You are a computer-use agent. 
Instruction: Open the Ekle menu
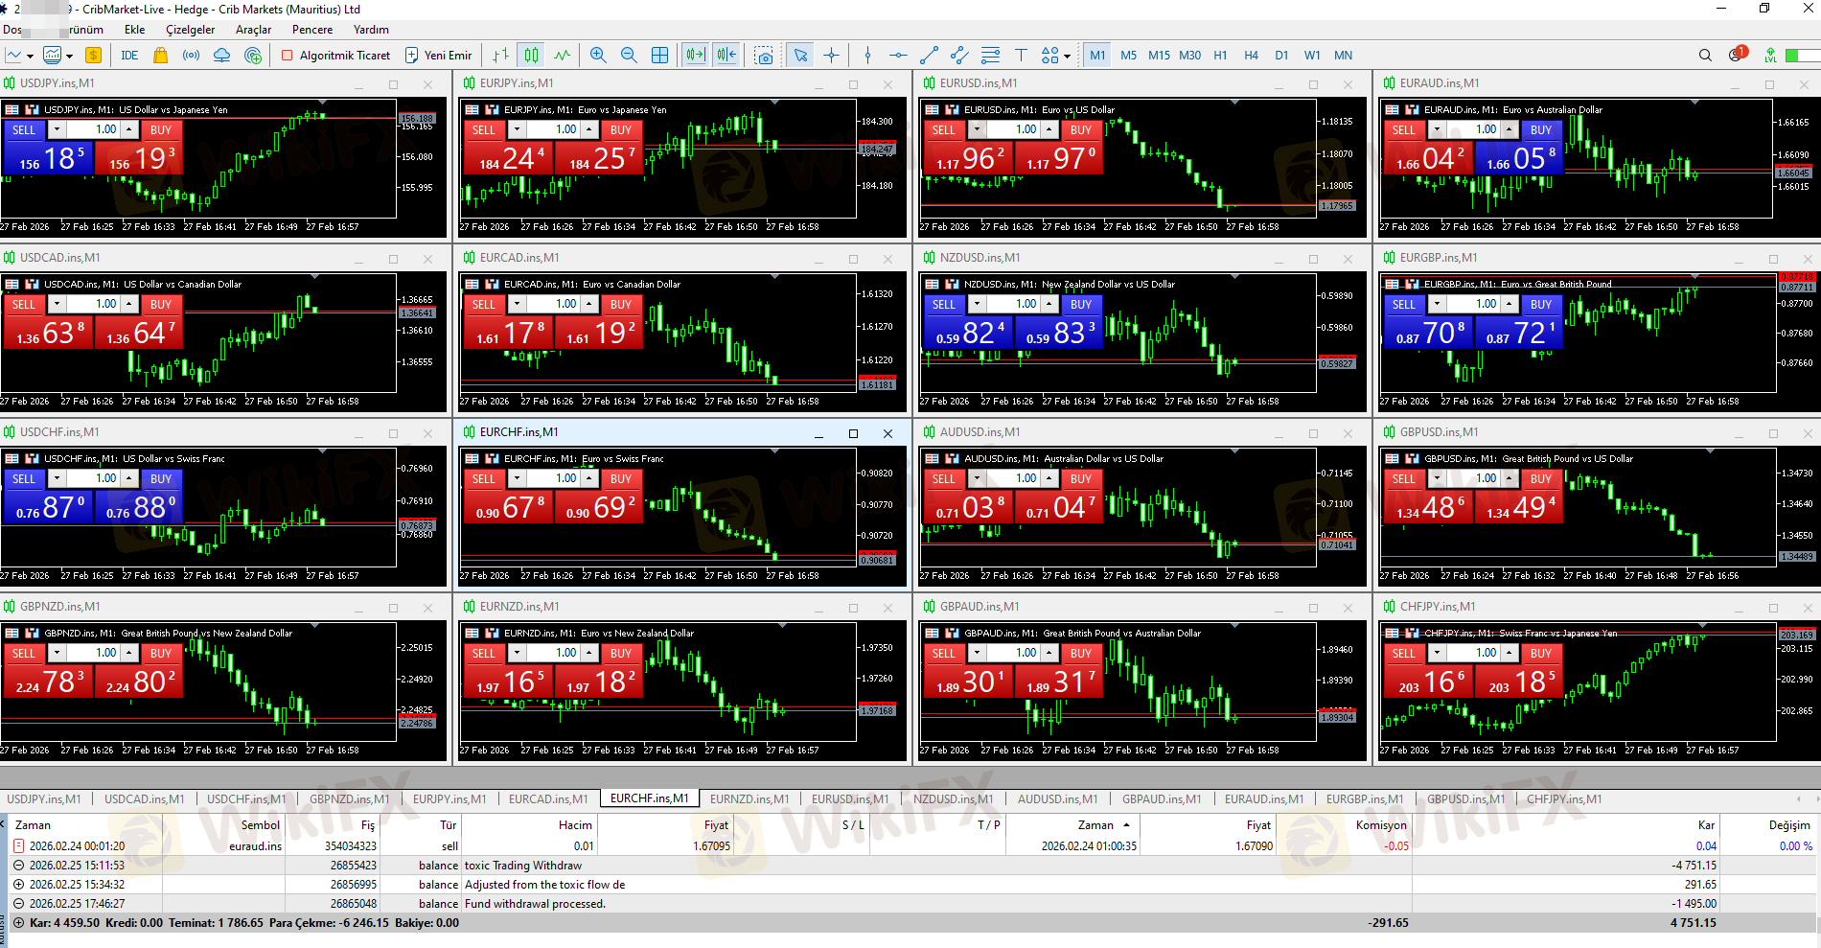[x=135, y=30]
